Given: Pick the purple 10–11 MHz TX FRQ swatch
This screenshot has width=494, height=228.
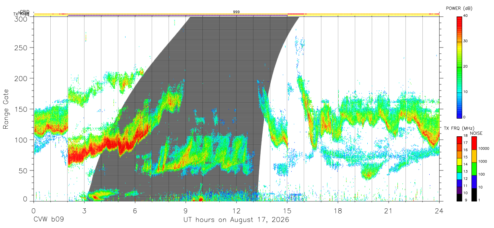Looking at the screenshot, I should pyautogui.click(x=459, y=189).
